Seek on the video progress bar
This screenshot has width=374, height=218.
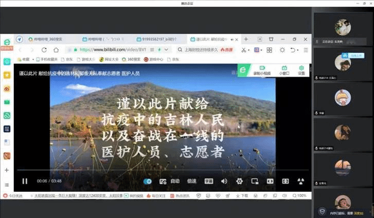[154, 170]
